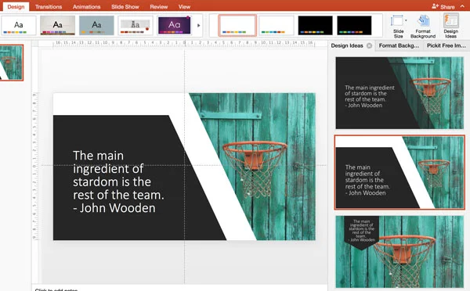
Task: Select the first dark design idea layout
Action: 399,93
